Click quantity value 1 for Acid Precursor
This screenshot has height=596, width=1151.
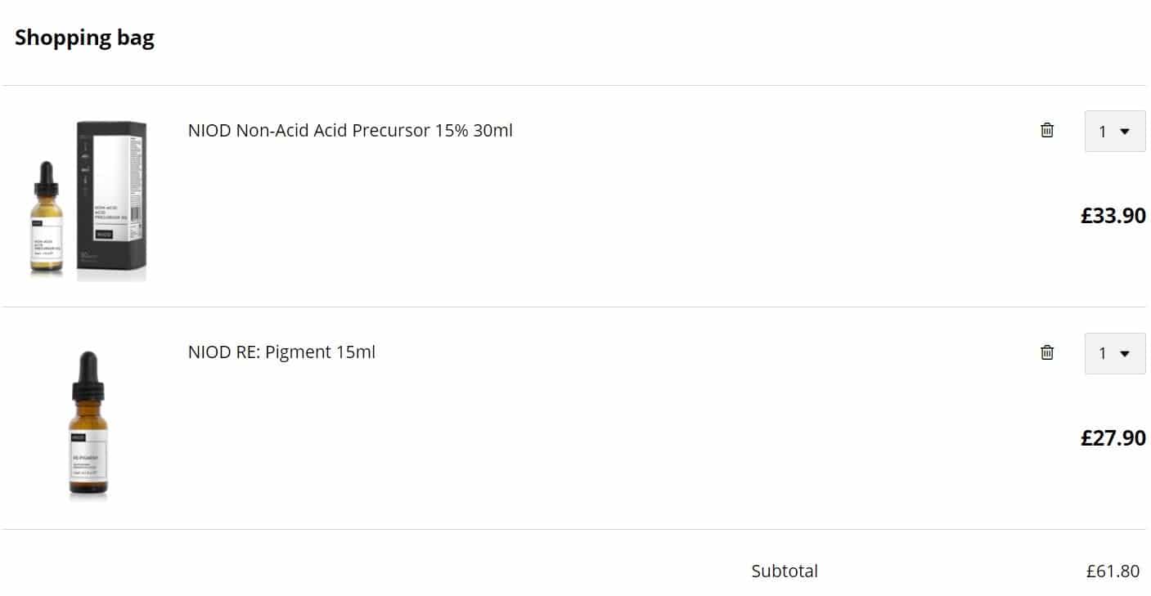coord(1103,132)
